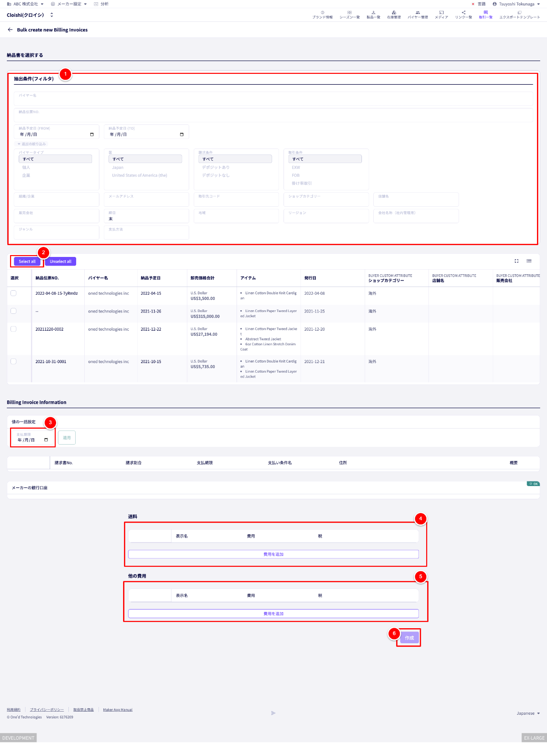This screenshot has height=743, width=547.
Task: Open the Japanese language selector in footer
Action: [x=528, y=713]
